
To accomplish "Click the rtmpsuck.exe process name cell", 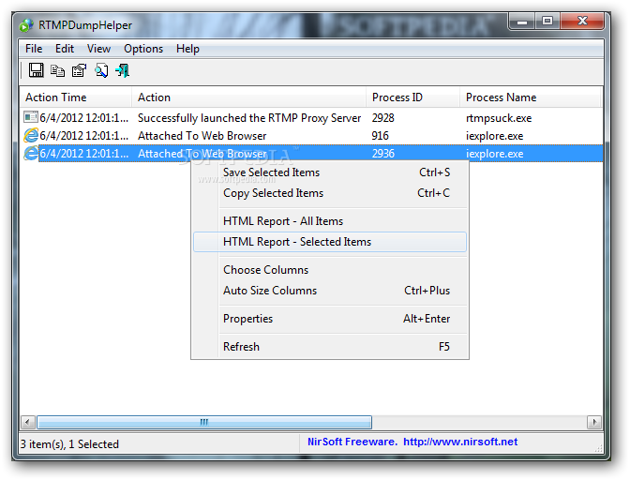I will point(499,118).
